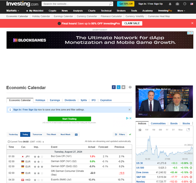Open the time zone GMT -4:00 dropdown

[37, 142]
